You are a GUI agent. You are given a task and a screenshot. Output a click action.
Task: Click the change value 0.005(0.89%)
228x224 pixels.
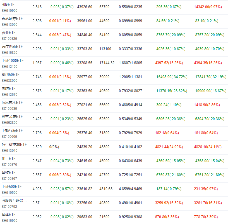[60, 175]
